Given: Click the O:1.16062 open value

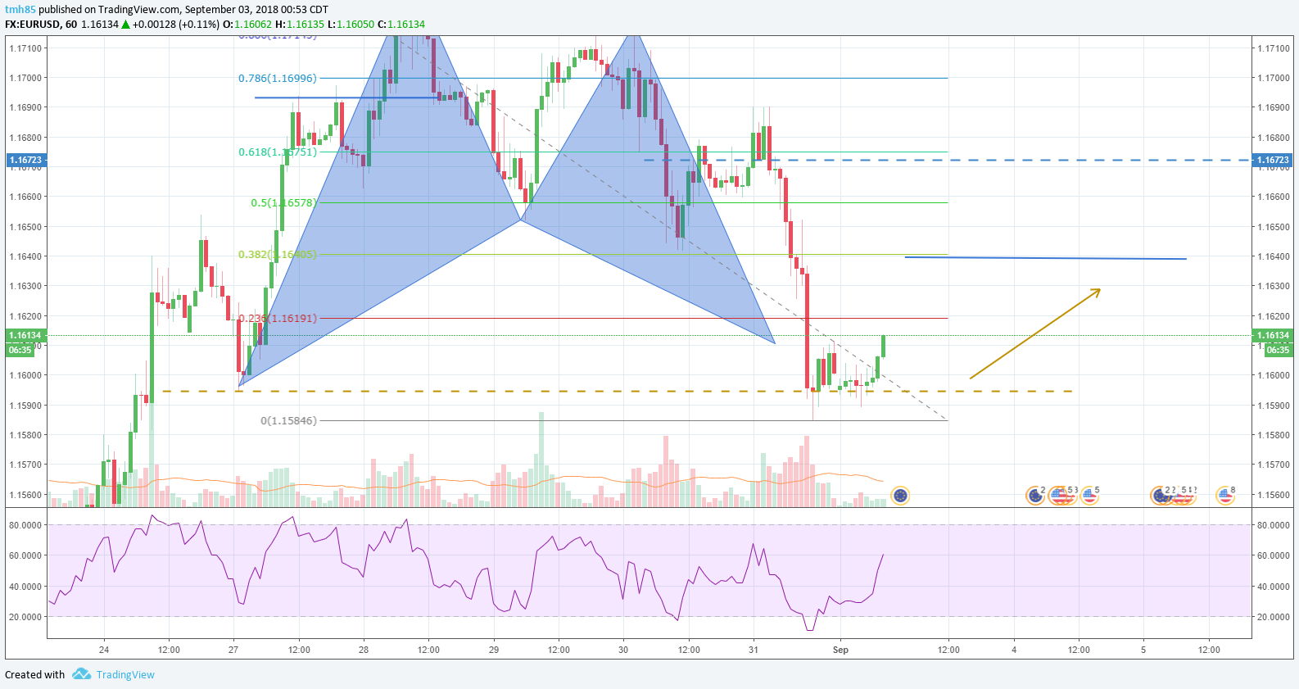Looking at the screenshot, I should pyautogui.click(x=248, y=25).
